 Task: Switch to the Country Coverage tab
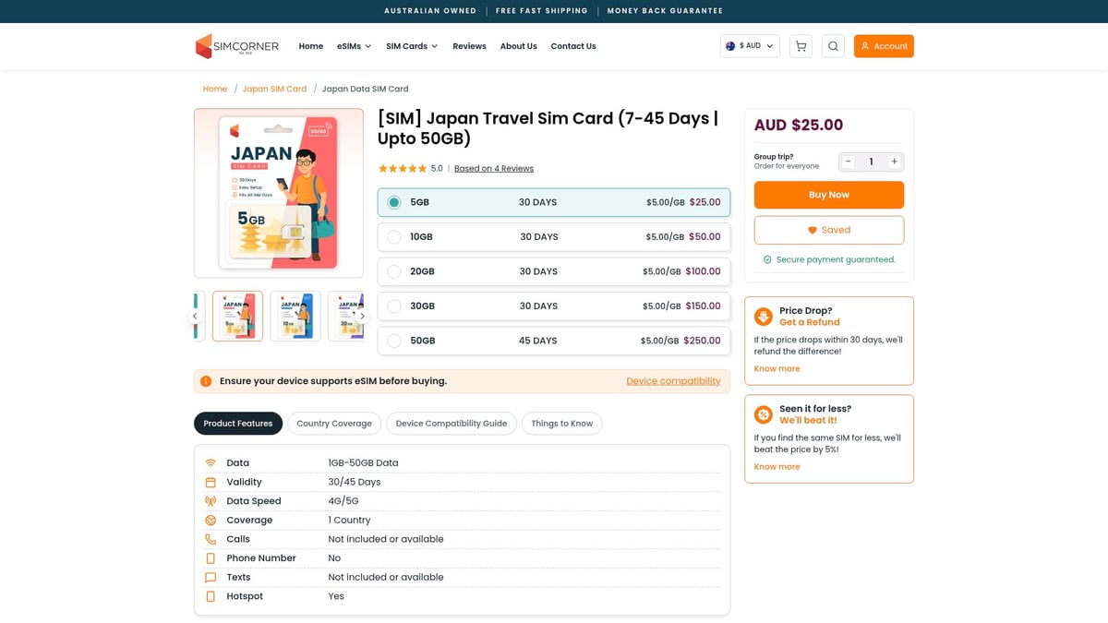[x=333, y=424]
